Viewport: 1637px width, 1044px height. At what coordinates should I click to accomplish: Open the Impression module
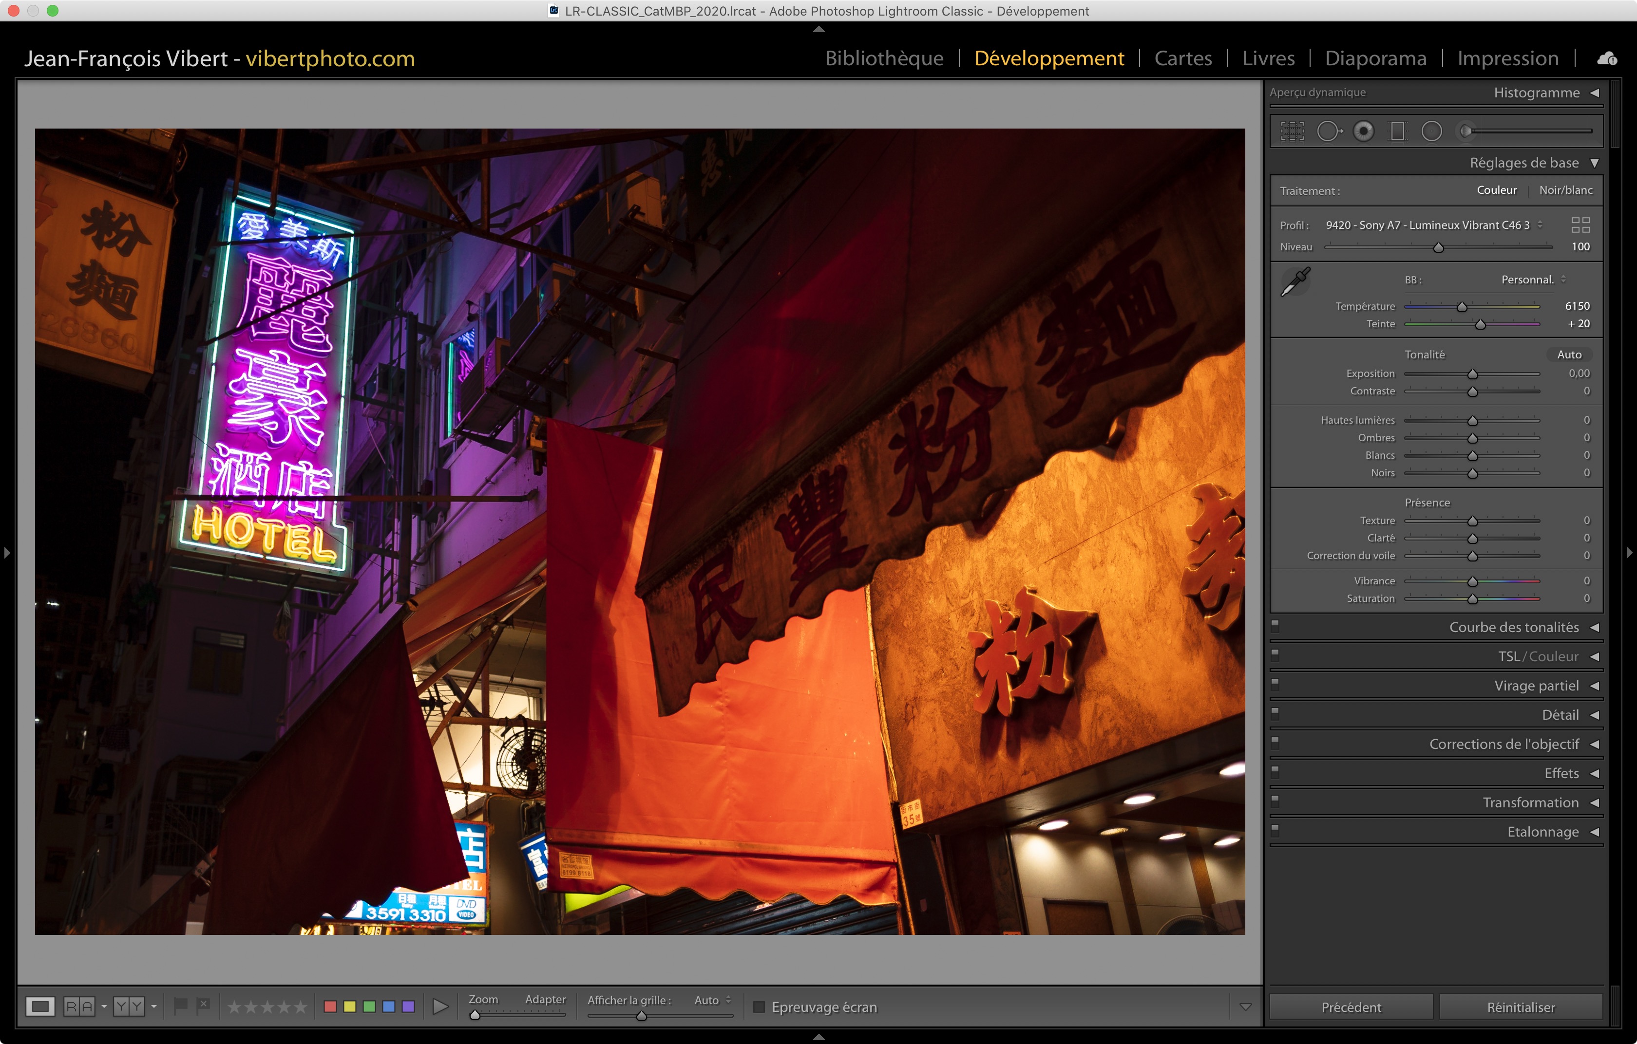[x=1507, y=58]
